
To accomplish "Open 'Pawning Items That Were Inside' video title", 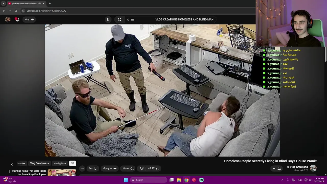I will point(29,172).
